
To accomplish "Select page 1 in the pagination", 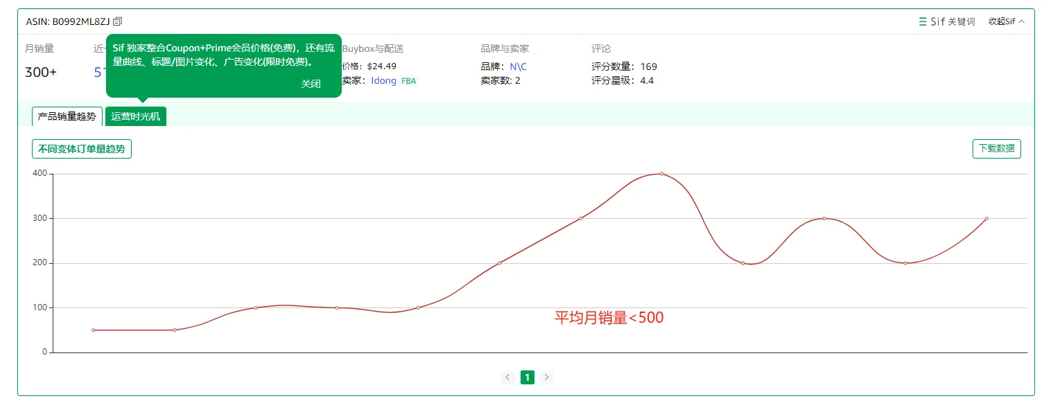I will click(527, 377).
